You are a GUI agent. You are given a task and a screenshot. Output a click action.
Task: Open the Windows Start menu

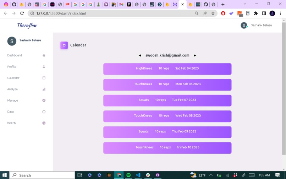tap(4, 175)
